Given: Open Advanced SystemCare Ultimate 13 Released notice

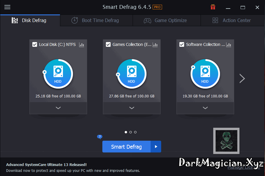Looking at the screenshot, I should coord(46,165).
